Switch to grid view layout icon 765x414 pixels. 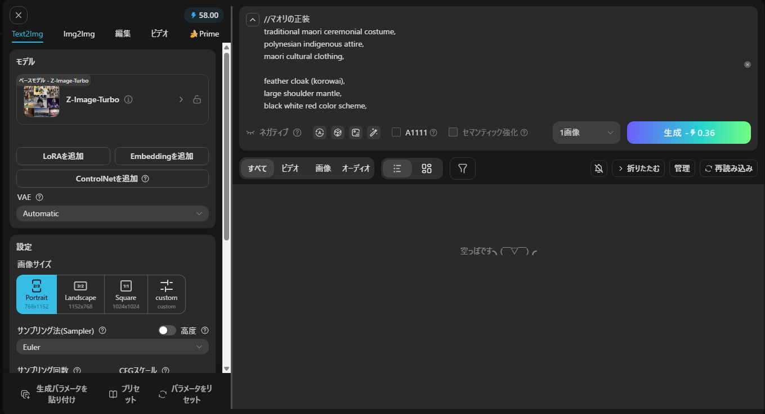427,169
